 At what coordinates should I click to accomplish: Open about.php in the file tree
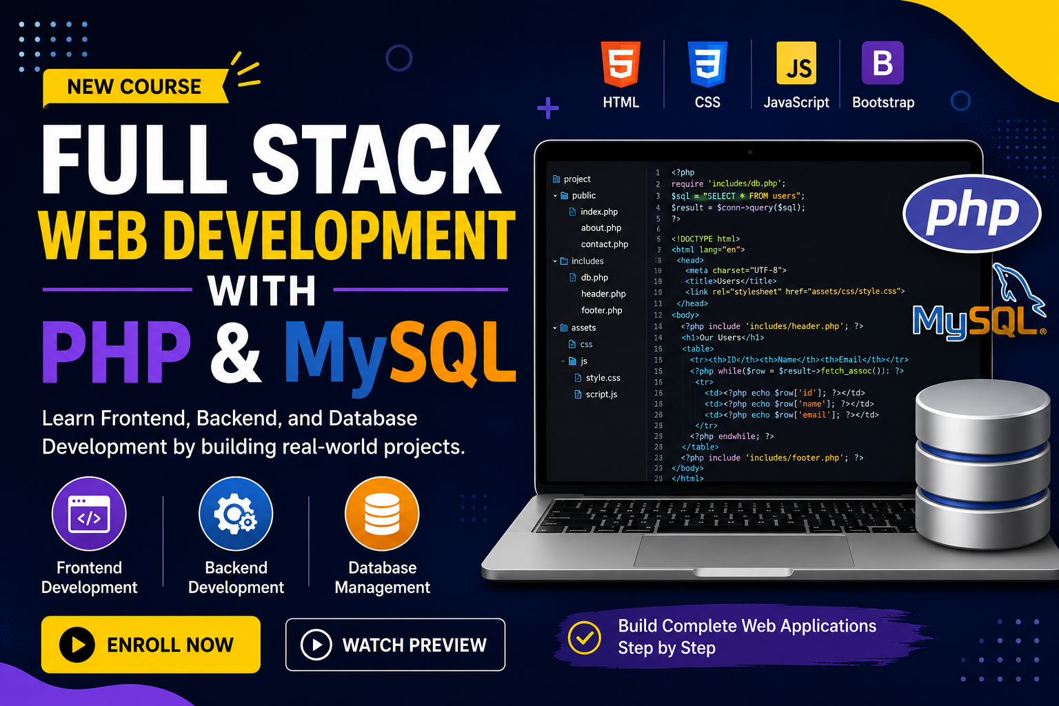[x=601, y=228]
